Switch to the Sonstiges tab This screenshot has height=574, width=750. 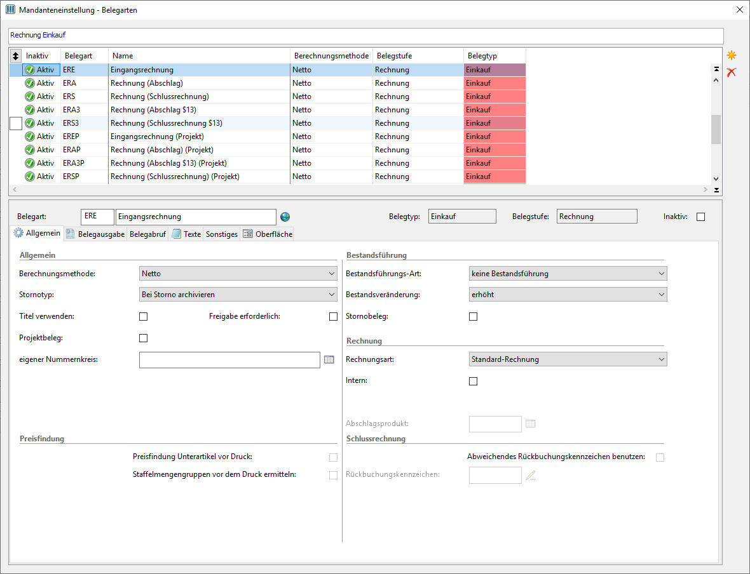[221, 234]
